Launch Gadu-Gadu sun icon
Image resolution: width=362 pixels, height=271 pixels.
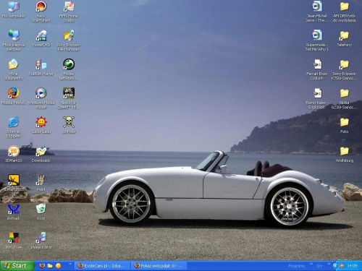click(41, 122)
